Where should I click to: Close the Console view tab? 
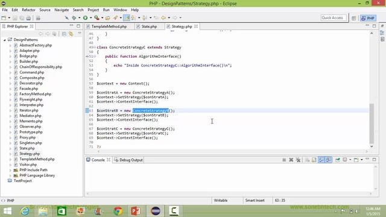pyautogui.click(x=109, y=160)
